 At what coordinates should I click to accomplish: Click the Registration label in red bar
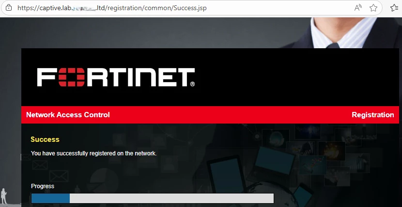click(x=373, y=115)
